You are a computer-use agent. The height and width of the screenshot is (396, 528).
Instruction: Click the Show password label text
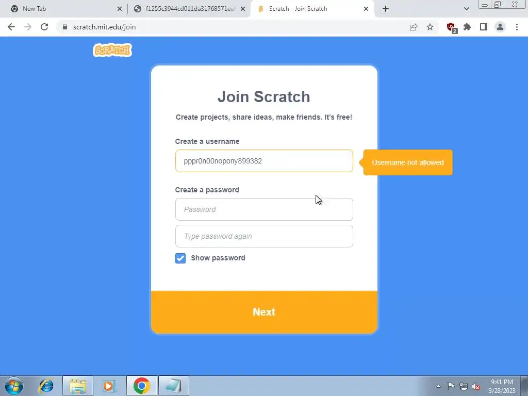218,258
